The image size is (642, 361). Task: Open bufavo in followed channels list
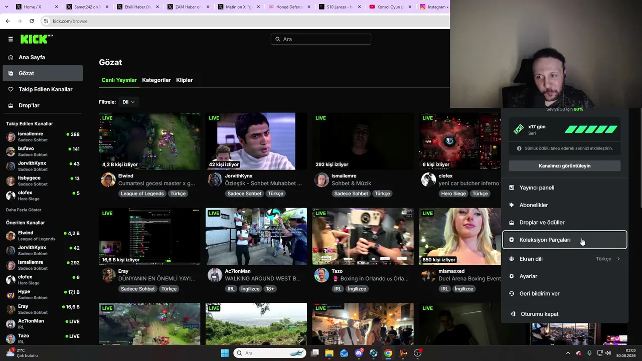click(43, 151)
